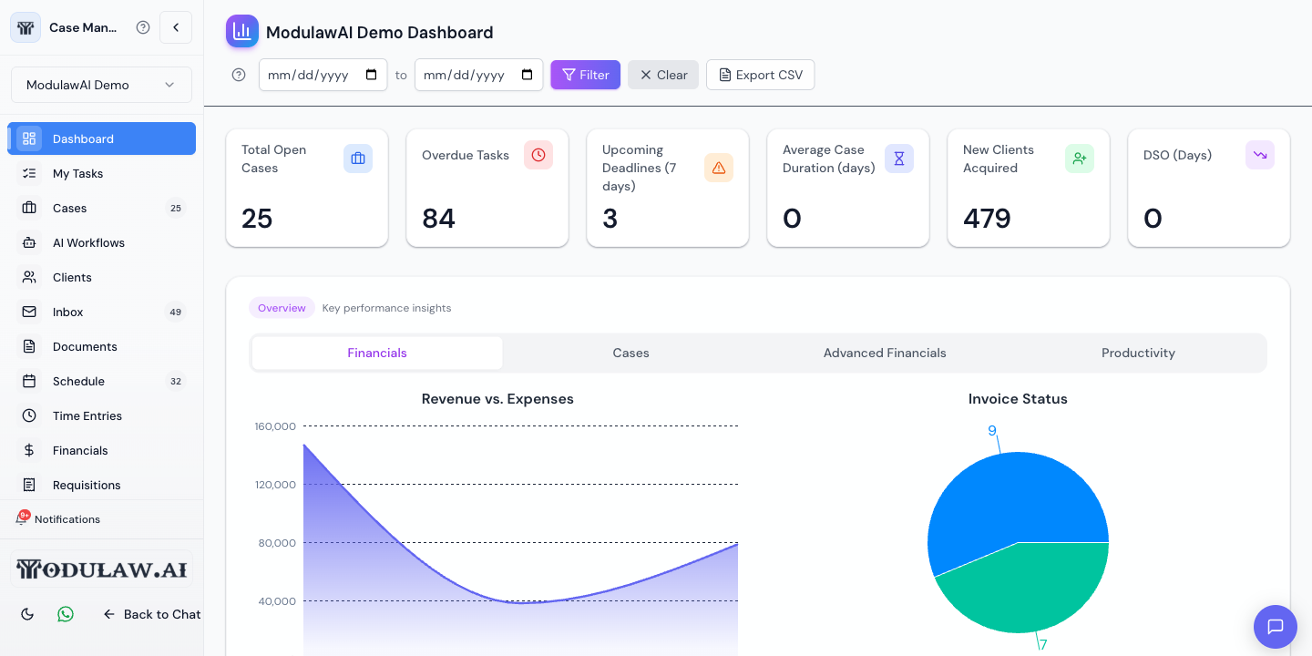The width and height of the screenshot is (1312, 656).
Task: Open AI Workflows in the sidebar
Action: click(x=102, y=242)
